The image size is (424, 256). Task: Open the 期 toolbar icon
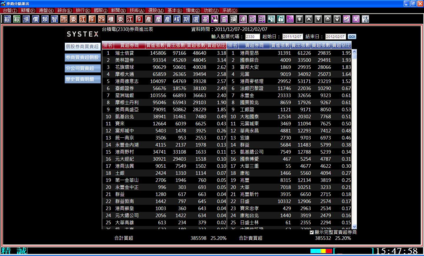[x=186, y=19]
